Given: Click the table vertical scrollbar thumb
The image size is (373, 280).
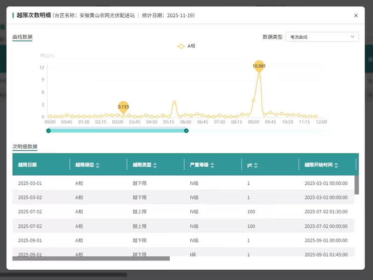Looking at the screenshot, I should [356, 185].
